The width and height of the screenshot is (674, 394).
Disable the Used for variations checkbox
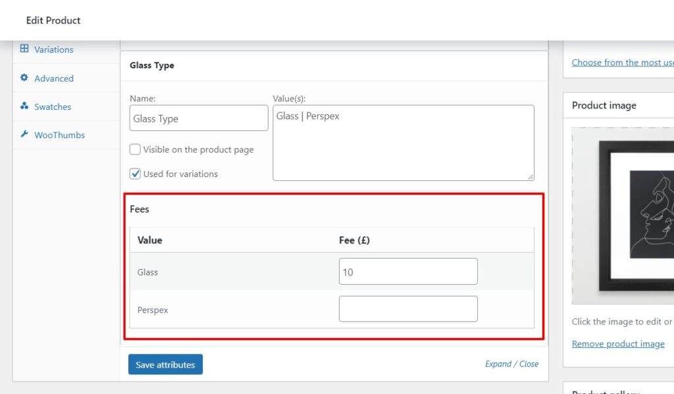point(135,174)
